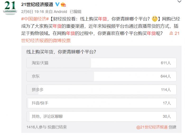Viewport: 185px width, 135px height.
Task: Select the 拼多多 poll option
Action: pyautogui.click(x=101, y=90)
